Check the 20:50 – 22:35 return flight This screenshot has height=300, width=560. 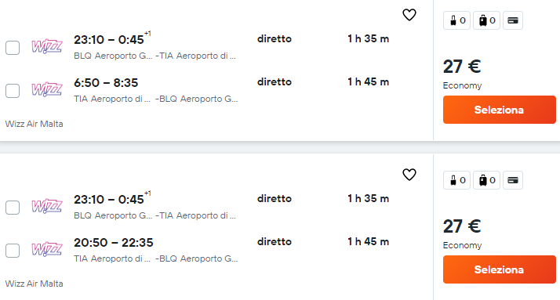[13, 251]
